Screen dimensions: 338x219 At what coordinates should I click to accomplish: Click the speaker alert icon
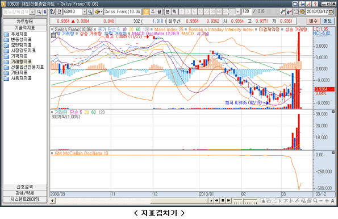pos(98,11)
